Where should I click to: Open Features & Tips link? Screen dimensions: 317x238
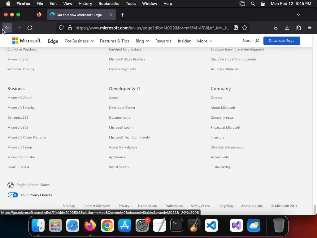pos(115,41)
